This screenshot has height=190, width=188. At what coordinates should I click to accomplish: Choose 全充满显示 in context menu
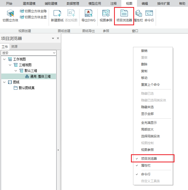pos(153,123)
